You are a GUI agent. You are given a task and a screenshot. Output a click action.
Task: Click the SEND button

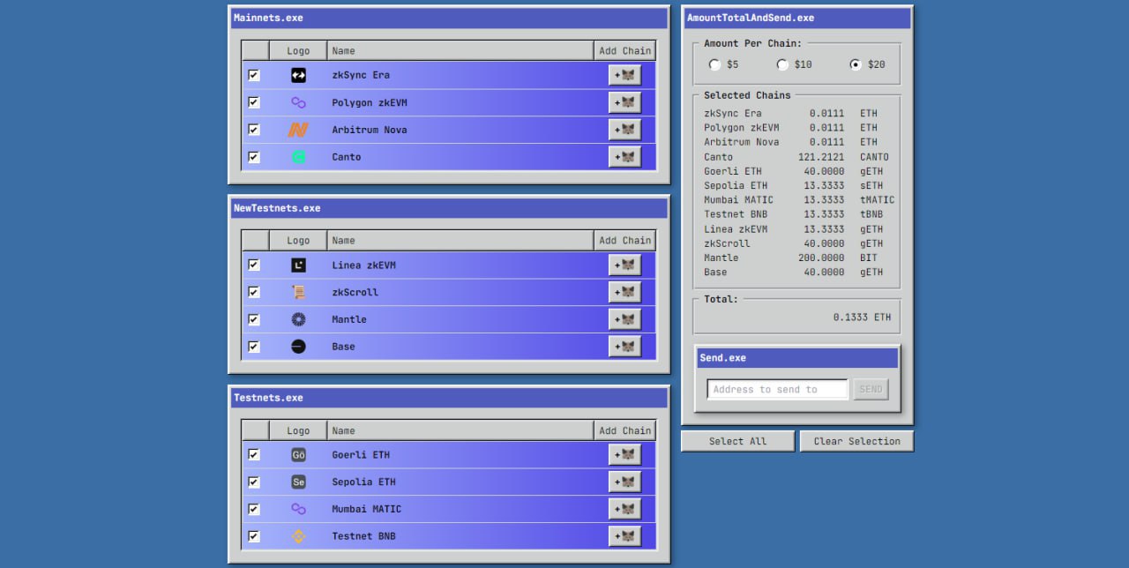pos(871,389)
